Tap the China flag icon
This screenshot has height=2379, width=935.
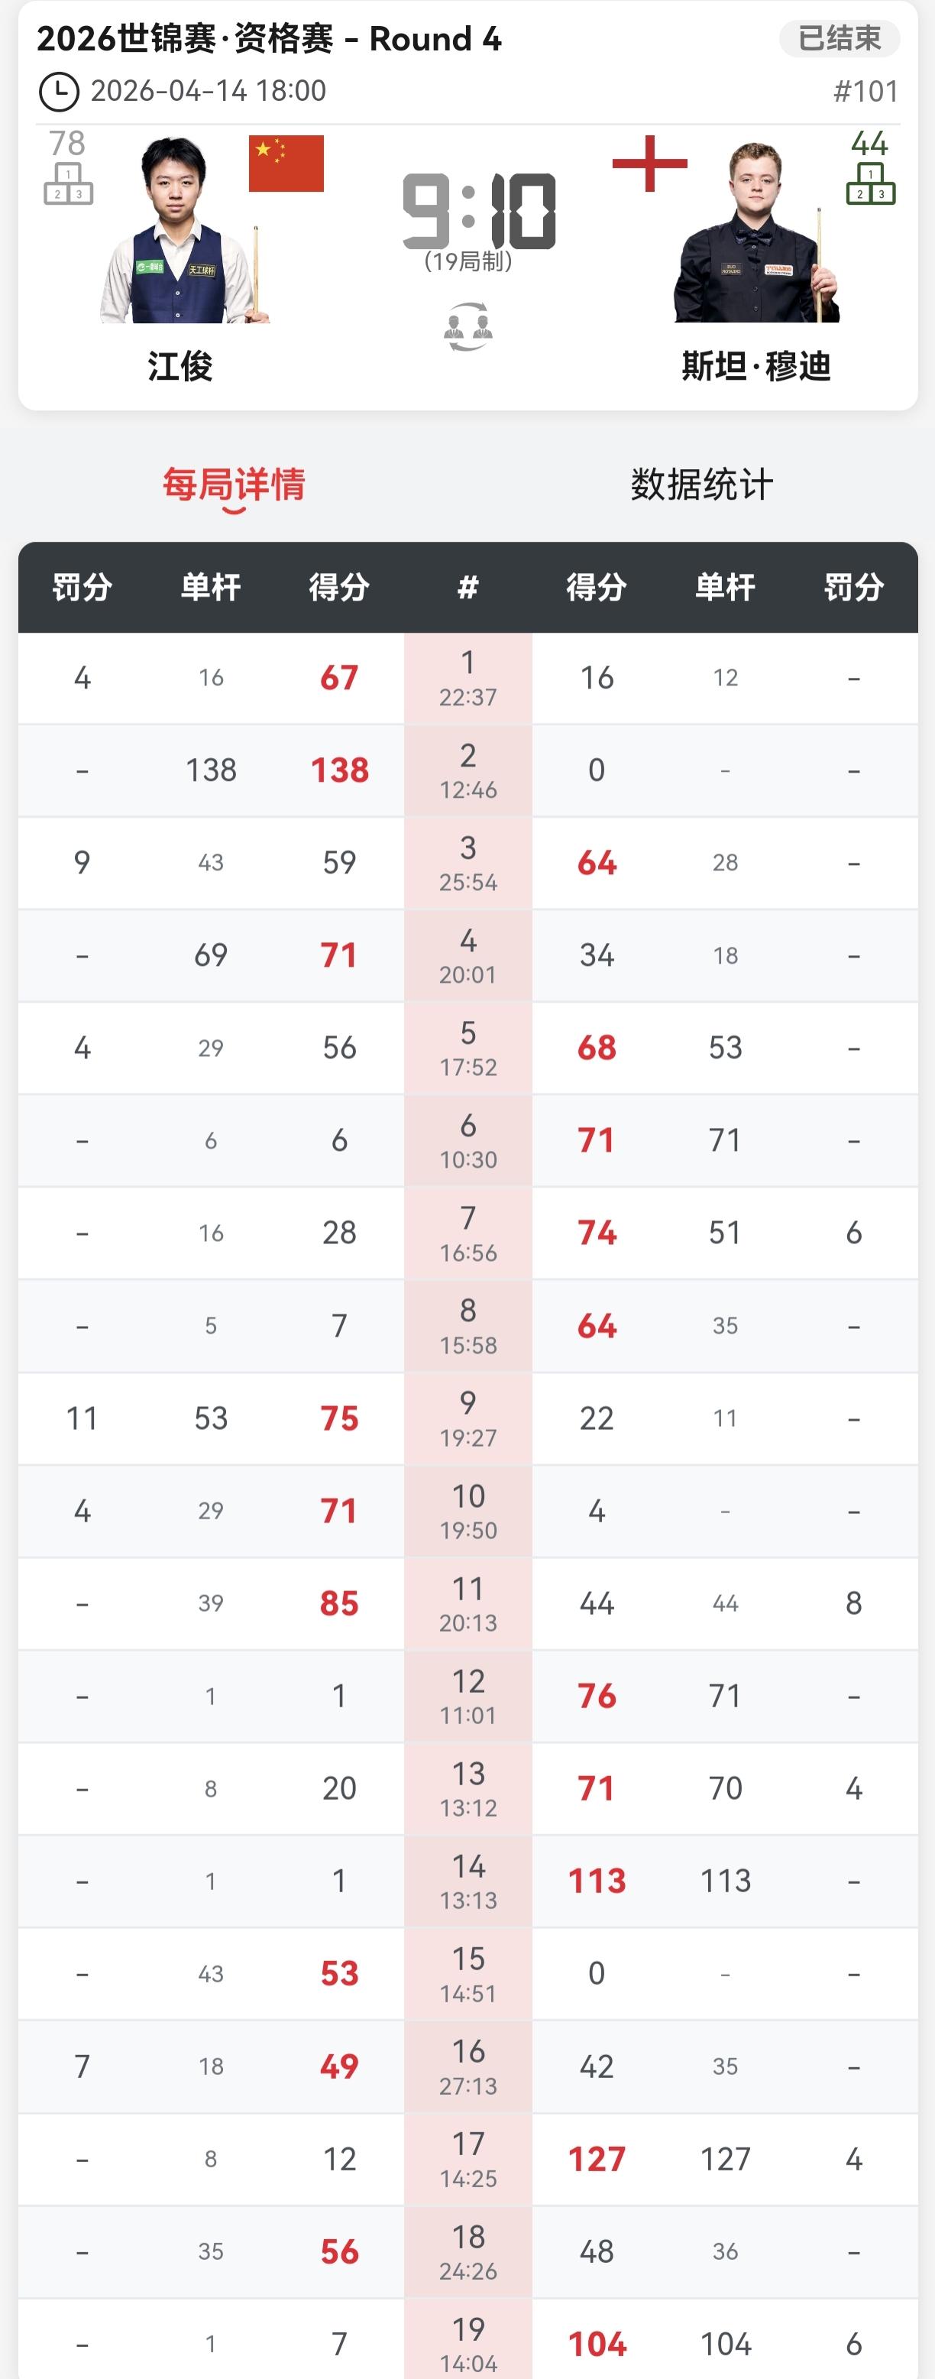(x=286, y=164)
